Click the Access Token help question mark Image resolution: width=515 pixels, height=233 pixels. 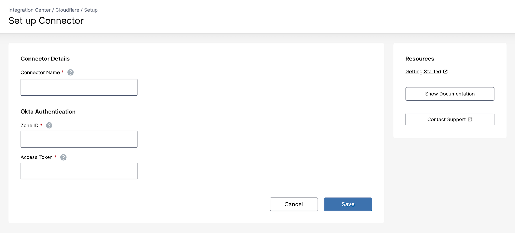point(63,157)
